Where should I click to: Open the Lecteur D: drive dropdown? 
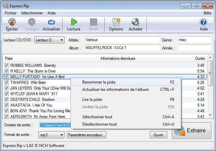[x=49, y=40]
